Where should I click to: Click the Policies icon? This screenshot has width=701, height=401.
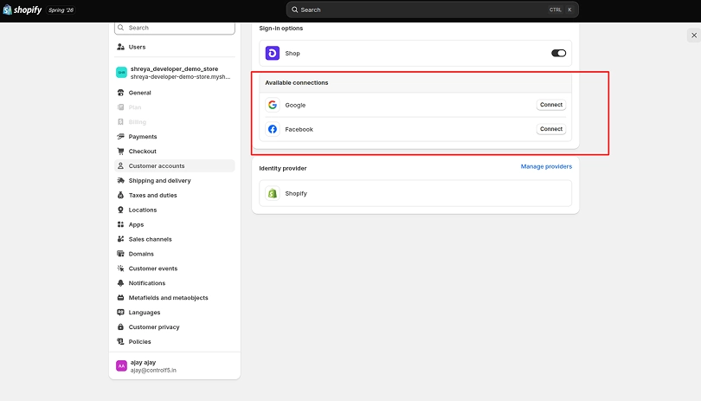click(x=120, y=341)
